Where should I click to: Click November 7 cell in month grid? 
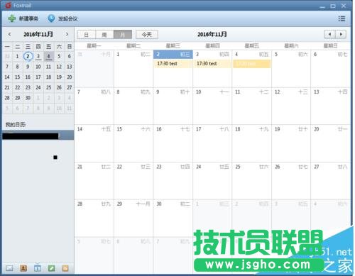pos(94,106)
